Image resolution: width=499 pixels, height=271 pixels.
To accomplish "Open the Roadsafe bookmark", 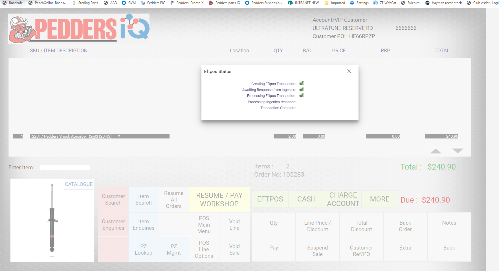I will [x=13, y=3].
